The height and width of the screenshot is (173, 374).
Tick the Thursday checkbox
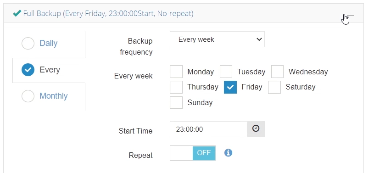coord(176,87)
